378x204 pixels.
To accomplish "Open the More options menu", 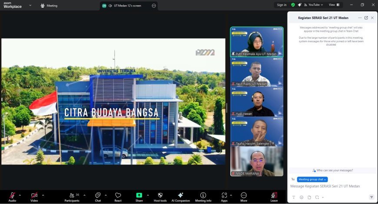I will tap(244, 196).
